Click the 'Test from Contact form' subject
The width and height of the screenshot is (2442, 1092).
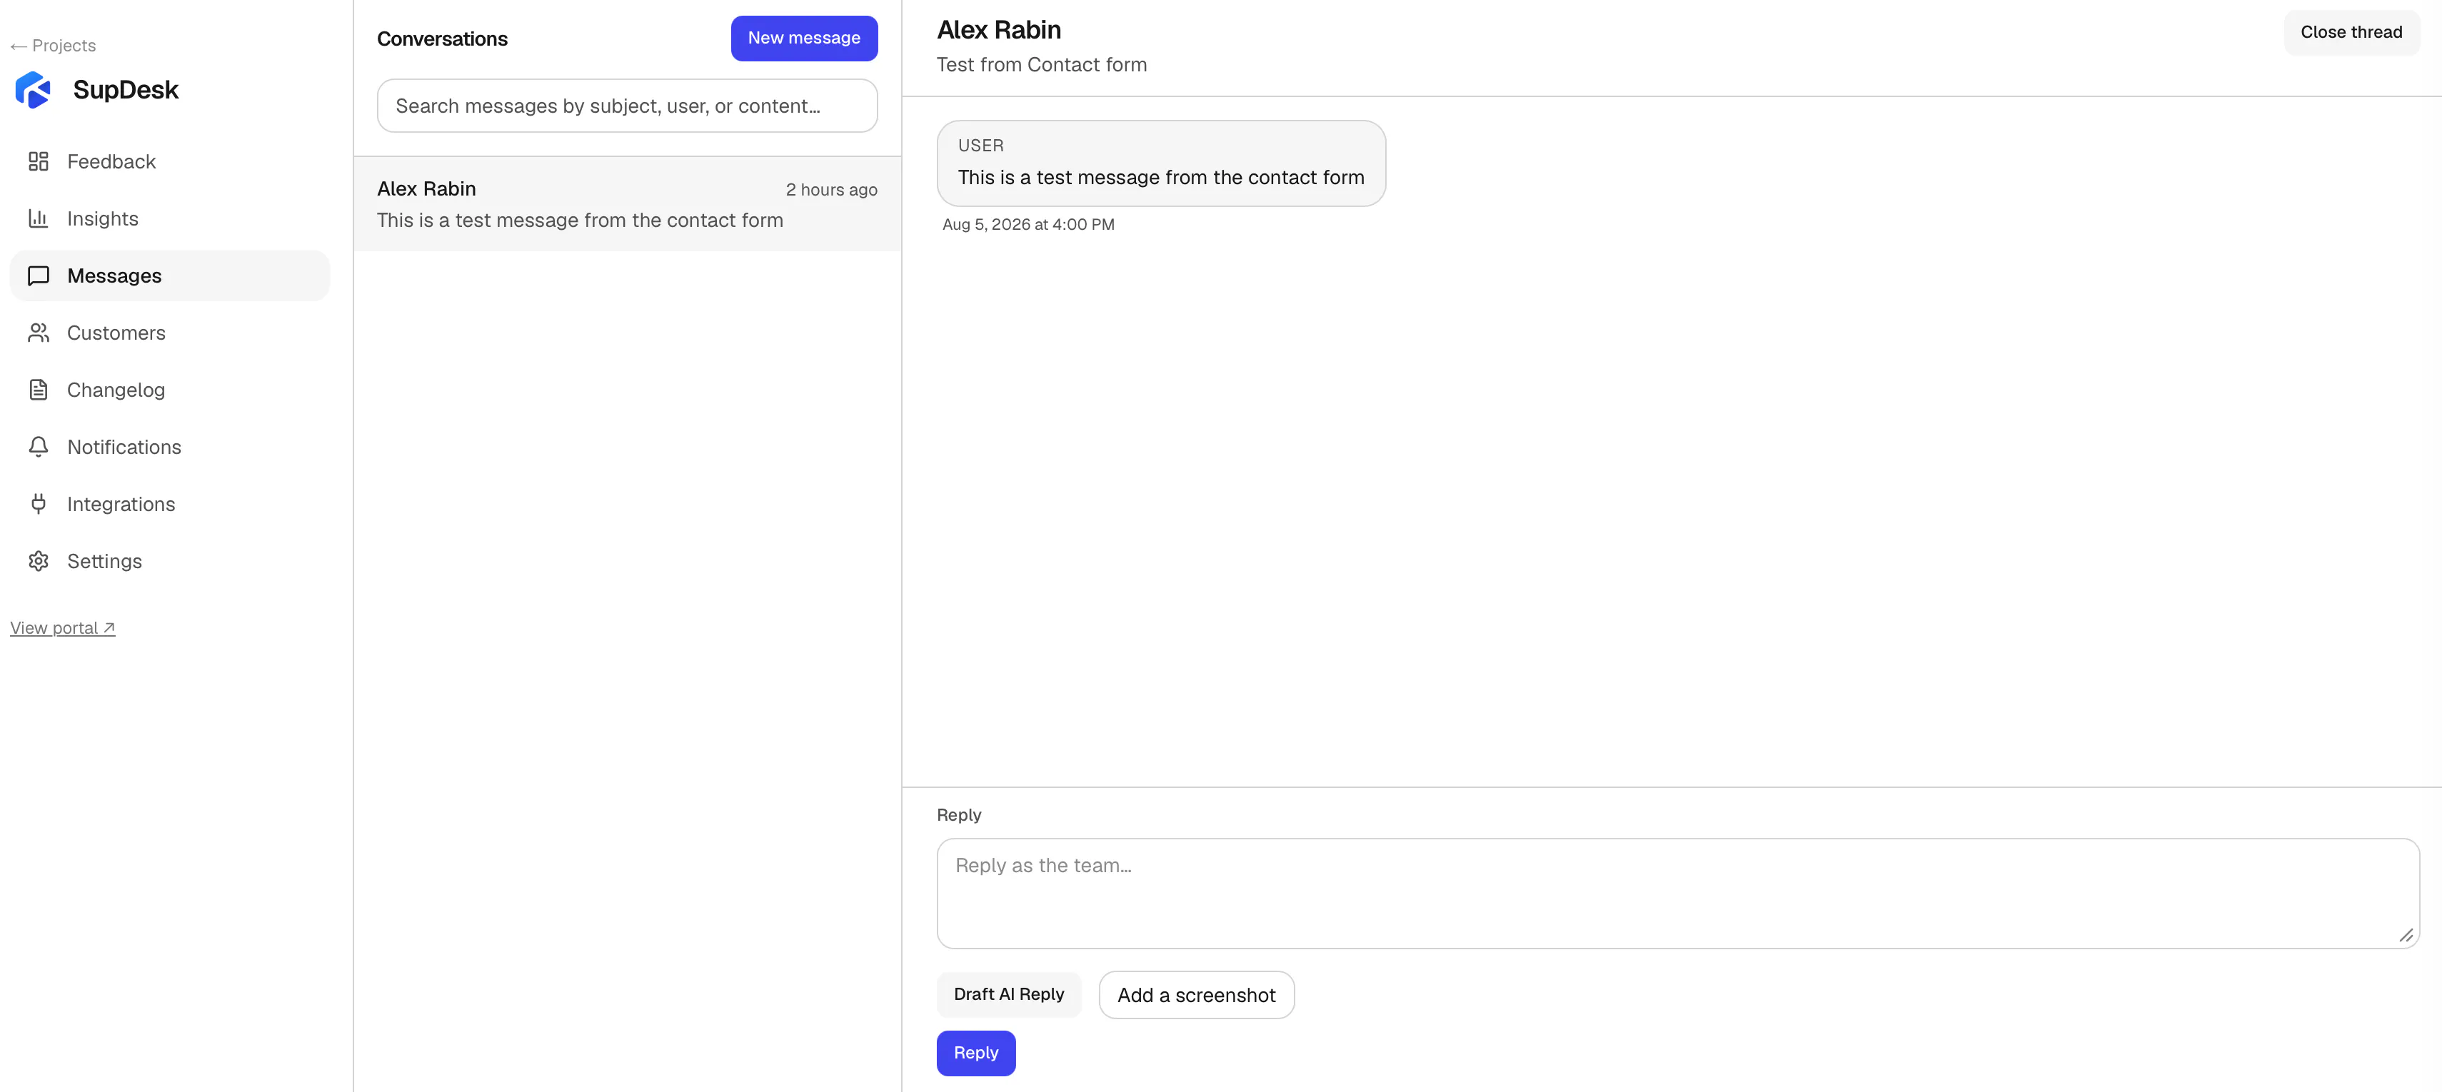(x=1041, y=64)
